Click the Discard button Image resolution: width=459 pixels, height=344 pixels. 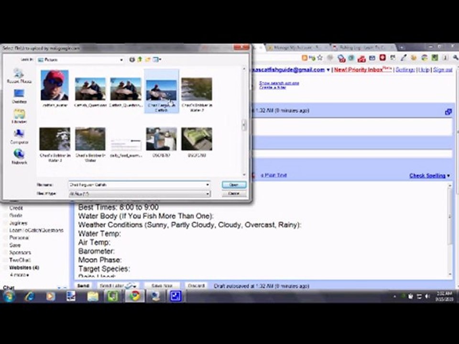tap(196, 286)
